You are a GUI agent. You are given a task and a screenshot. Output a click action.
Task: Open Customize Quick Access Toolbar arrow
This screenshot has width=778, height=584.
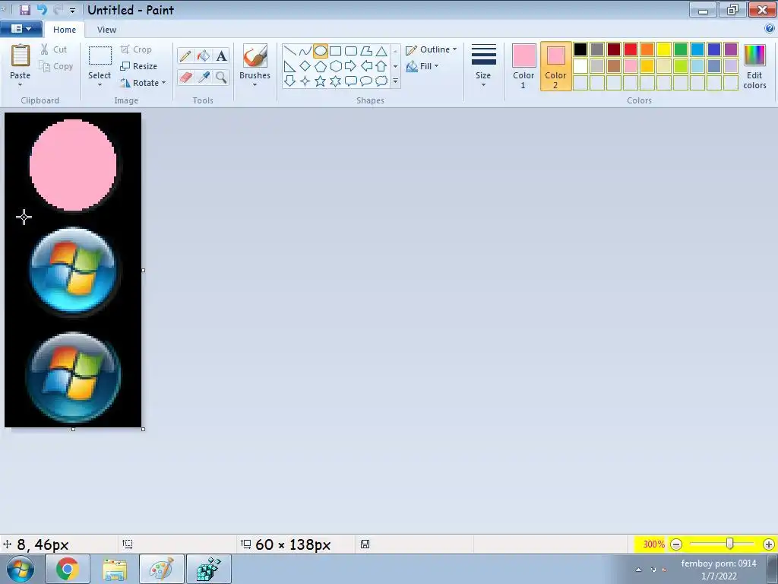pos(73,11)
